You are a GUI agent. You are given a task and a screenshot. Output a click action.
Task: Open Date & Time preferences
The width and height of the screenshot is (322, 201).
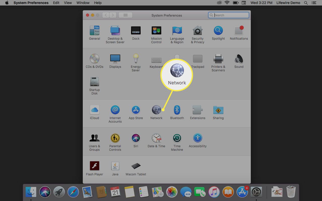point(156,140)
